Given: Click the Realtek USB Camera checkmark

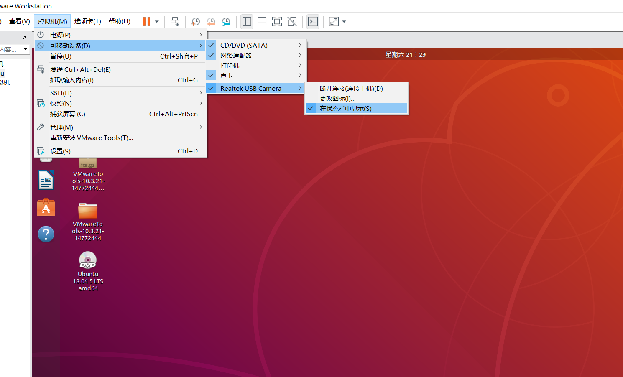Looking at the screenshot, I should pos(211,88).
